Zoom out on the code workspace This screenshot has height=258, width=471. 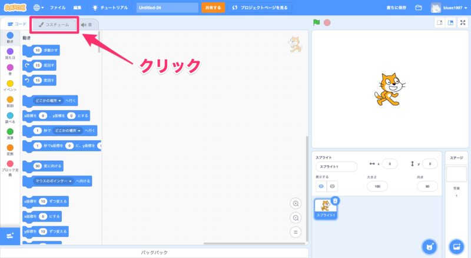pyautogui.click(x=296, y=217)
